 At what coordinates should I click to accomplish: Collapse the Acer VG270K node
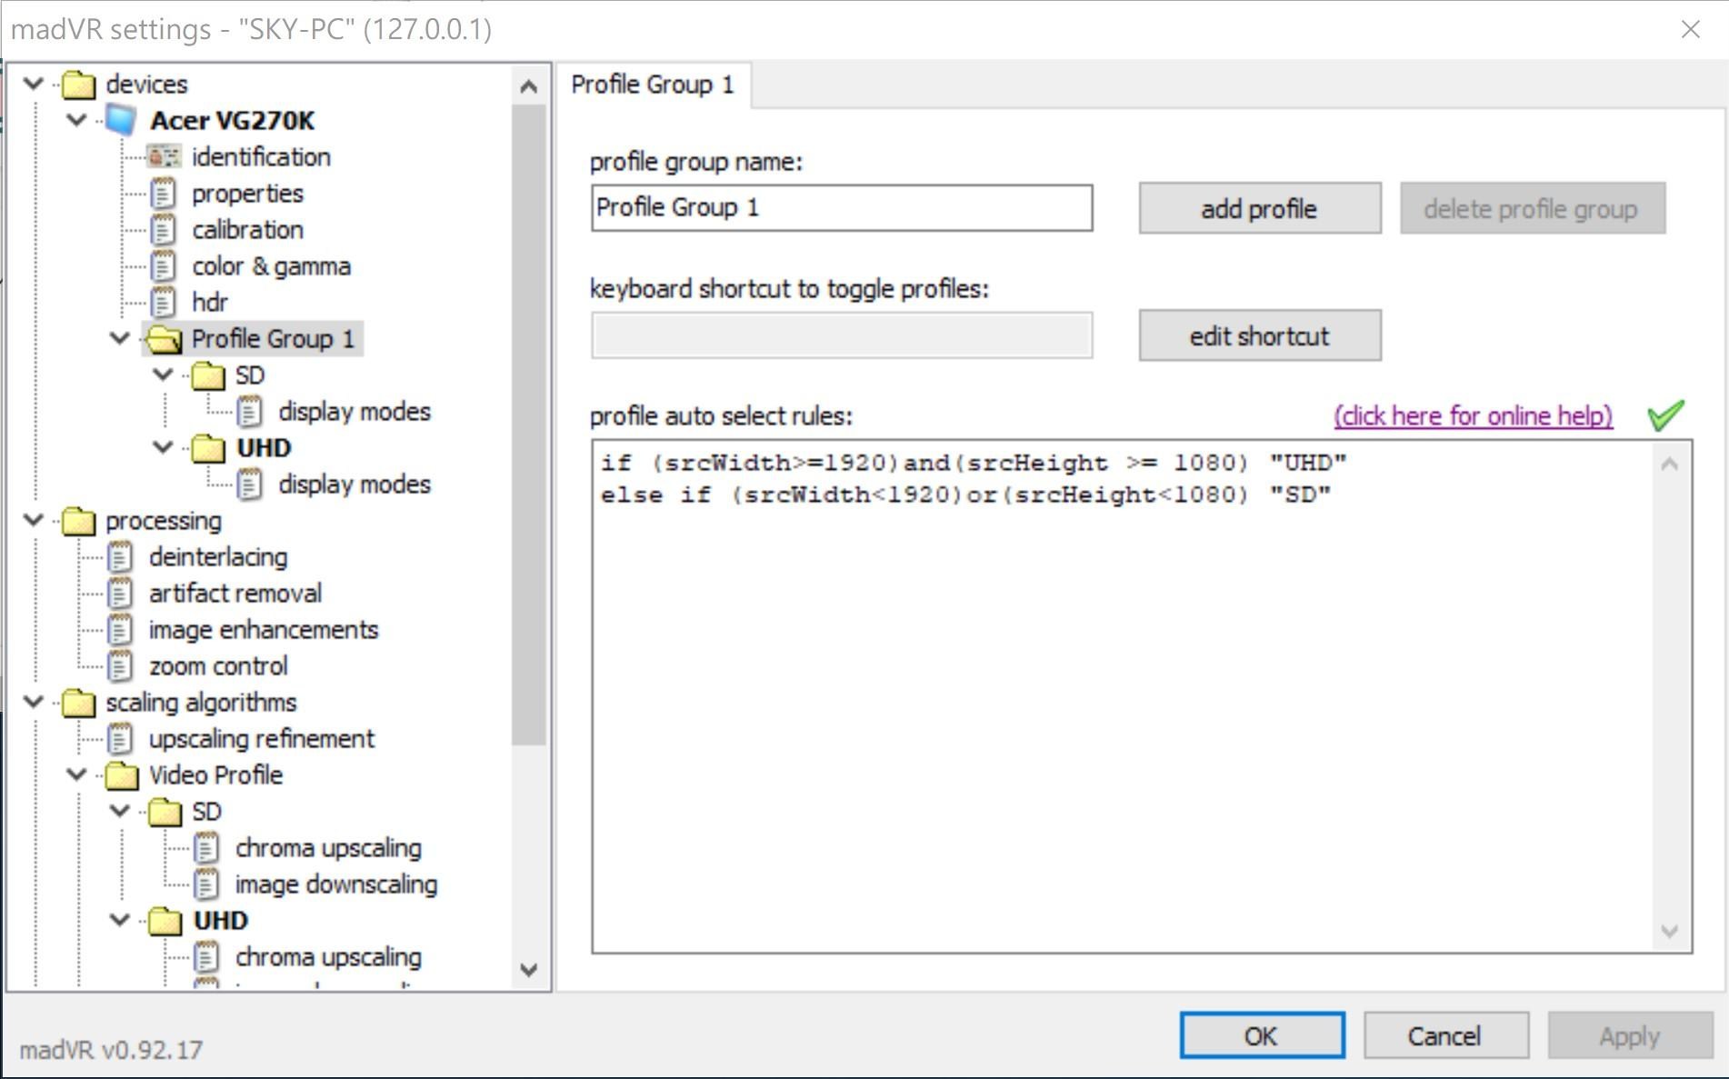(77, 120)
